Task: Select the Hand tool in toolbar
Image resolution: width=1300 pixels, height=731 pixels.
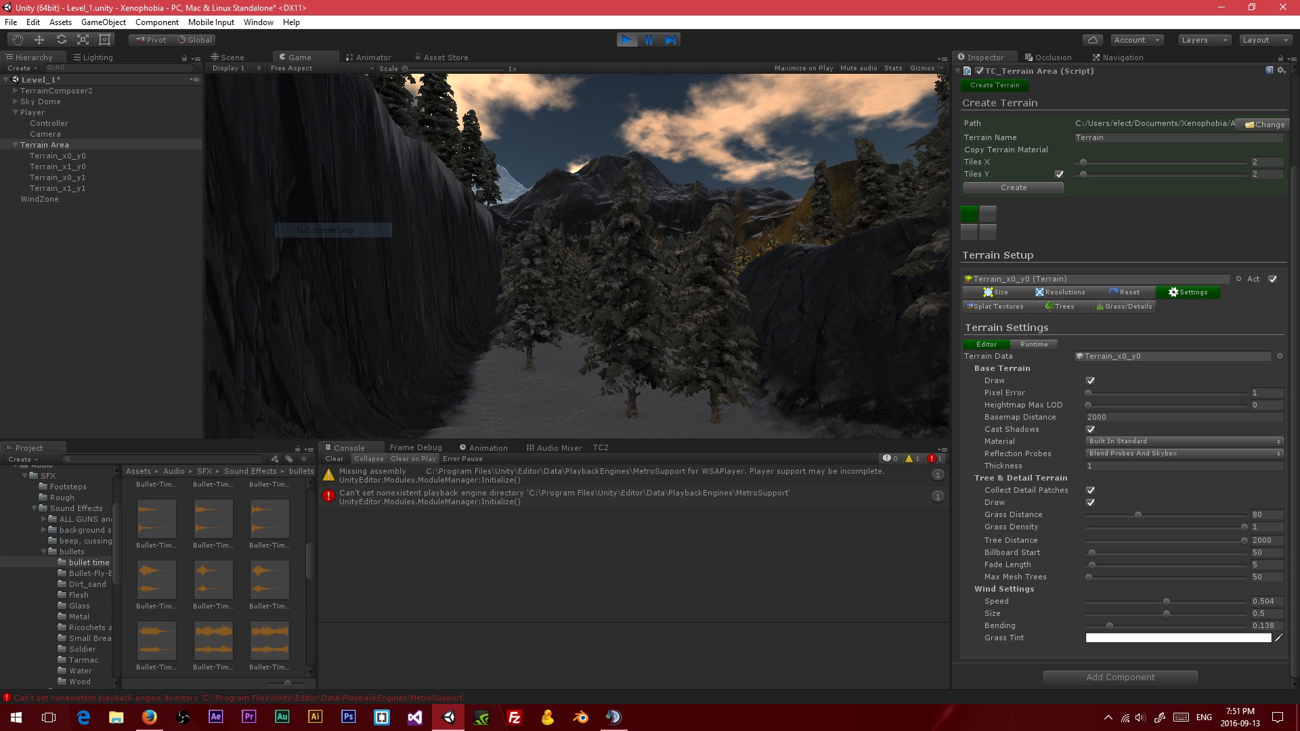Action: pos(18,40)
